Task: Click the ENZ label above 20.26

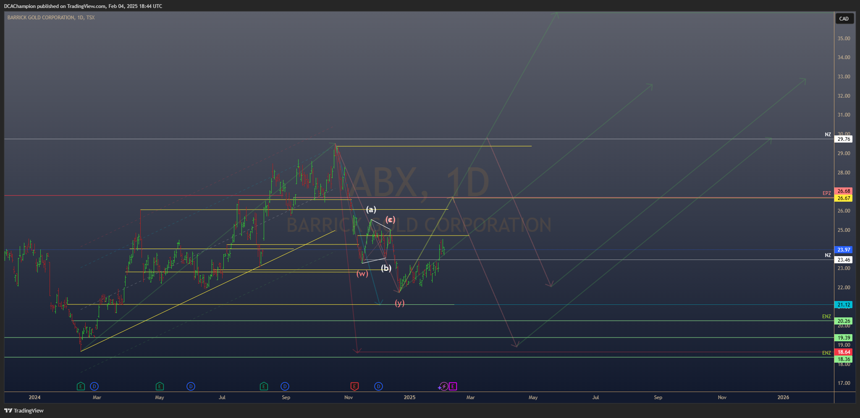Action: pyautogui.click(x=826, y=317)
